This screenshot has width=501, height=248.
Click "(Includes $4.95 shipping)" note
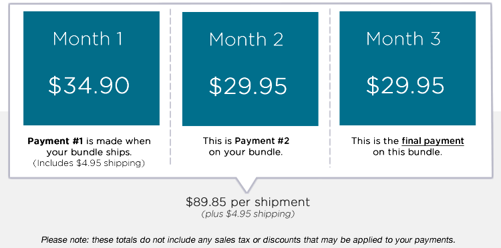(89, 163)
